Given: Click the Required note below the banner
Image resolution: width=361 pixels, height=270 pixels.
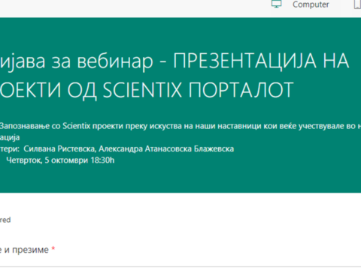Looking at the screenshot, I should (x=5, y=220).
